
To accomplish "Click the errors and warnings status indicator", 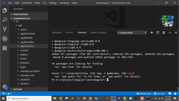I will pyautogui.click(x=7, y=93).
